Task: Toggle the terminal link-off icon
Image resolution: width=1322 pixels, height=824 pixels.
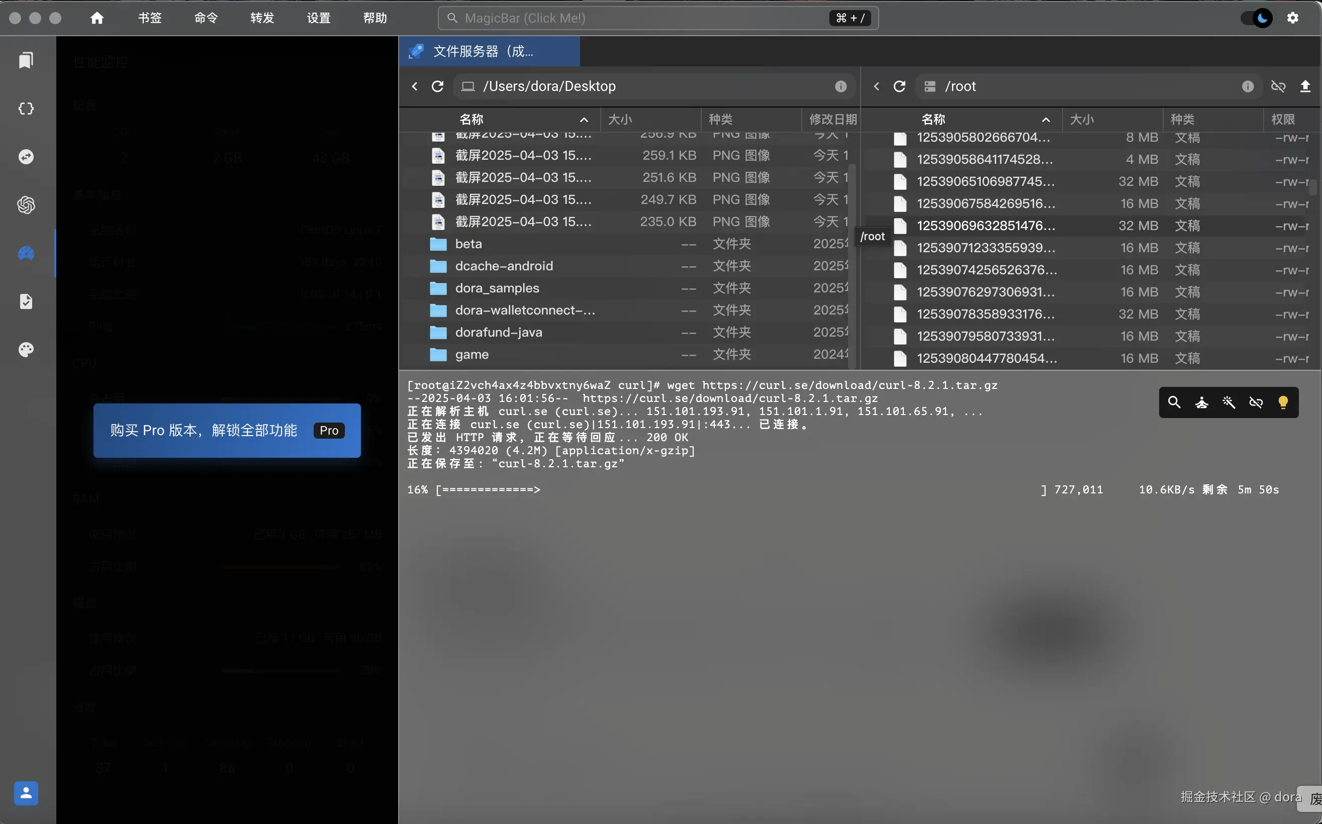Action: pos(1256,402)
